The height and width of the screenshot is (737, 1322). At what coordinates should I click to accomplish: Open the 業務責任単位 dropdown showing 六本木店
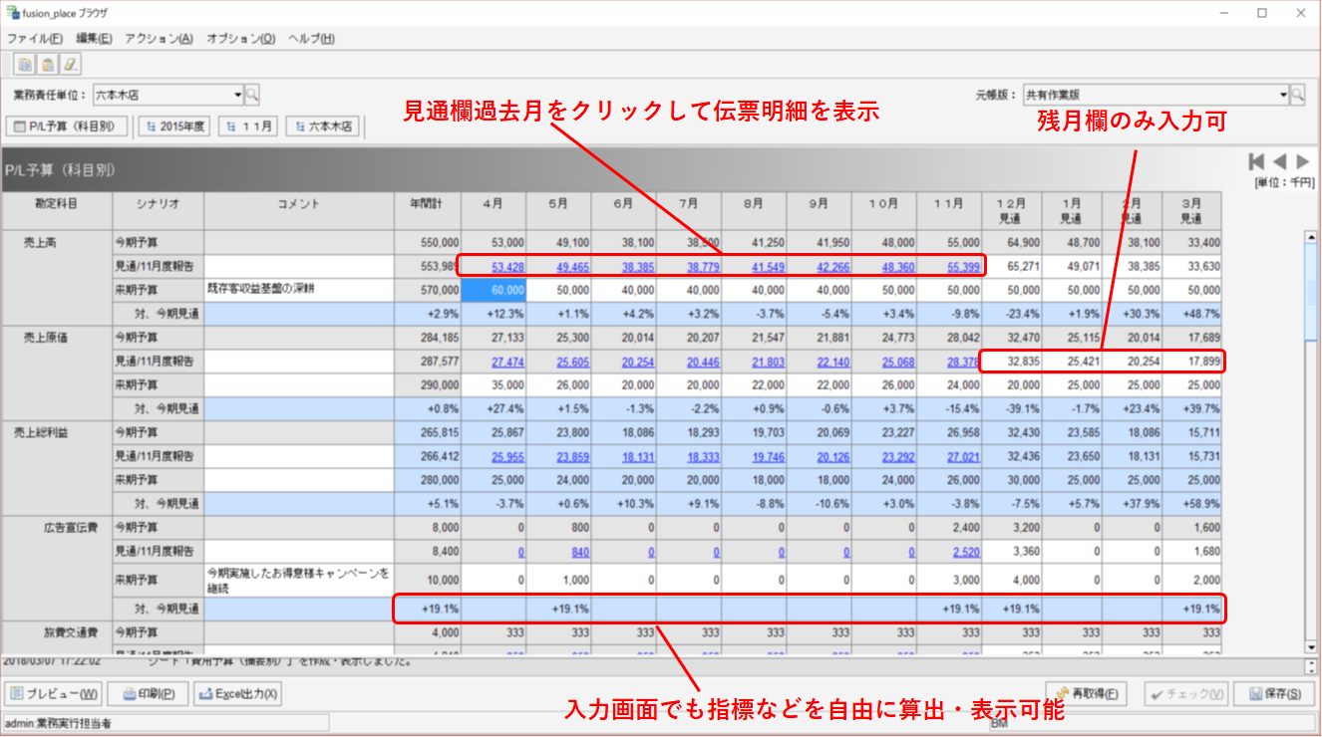[x=168, y=96]
